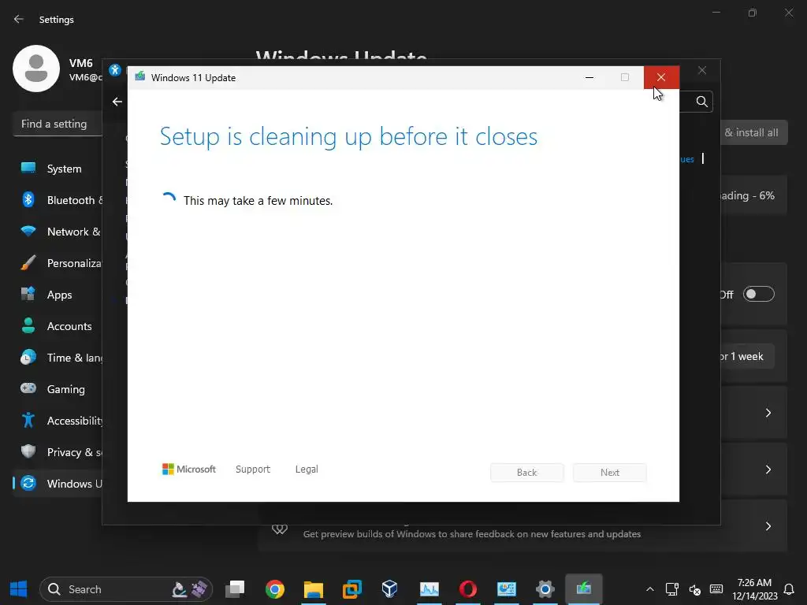
Task: Click the accessibility icon in the middle window title
Action: [115, 70]
